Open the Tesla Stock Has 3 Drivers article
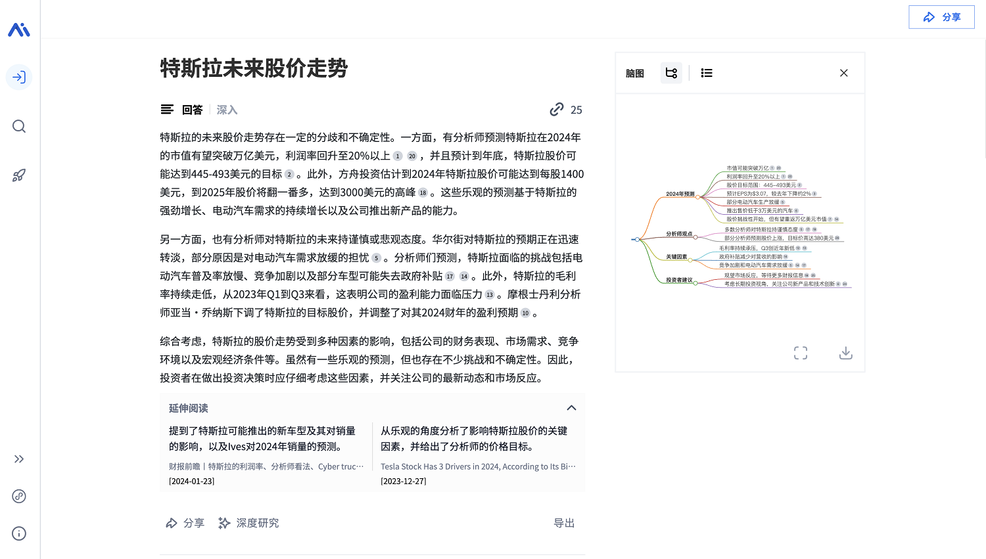This screenshot has width=986, height=559. [478, 466]
